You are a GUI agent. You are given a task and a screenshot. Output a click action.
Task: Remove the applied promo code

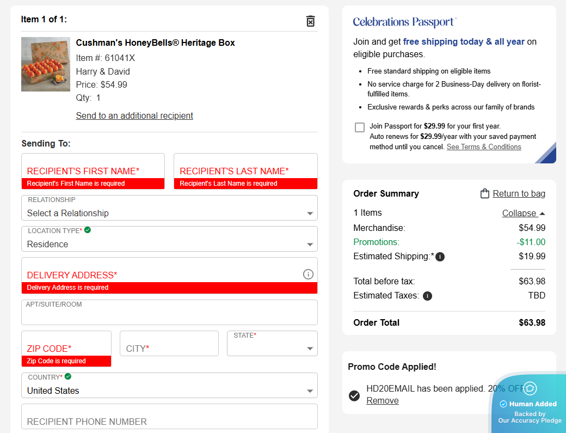click(382, 401)
